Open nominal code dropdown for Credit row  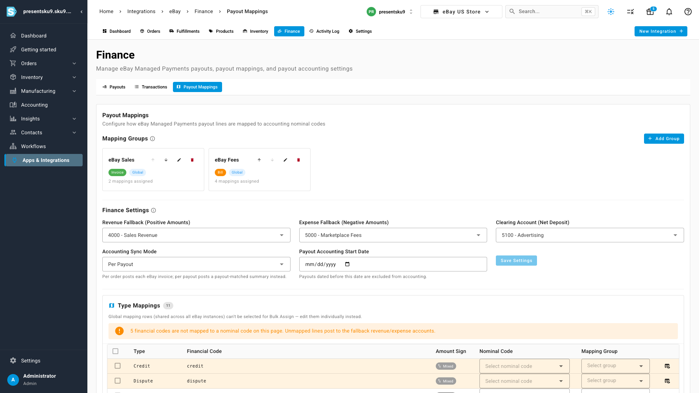[x=524, y=366]
